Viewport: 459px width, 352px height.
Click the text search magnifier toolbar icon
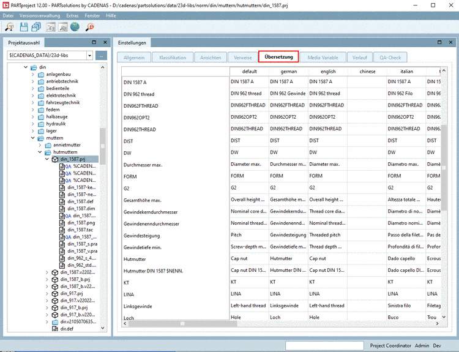pos(10,27)
